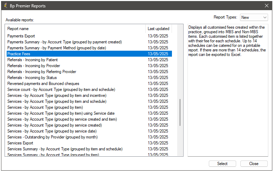Image resolution: width=273 pixels, height=171 pixels.
Task: Sort by the Last updated column header
Action: point(158,29)
